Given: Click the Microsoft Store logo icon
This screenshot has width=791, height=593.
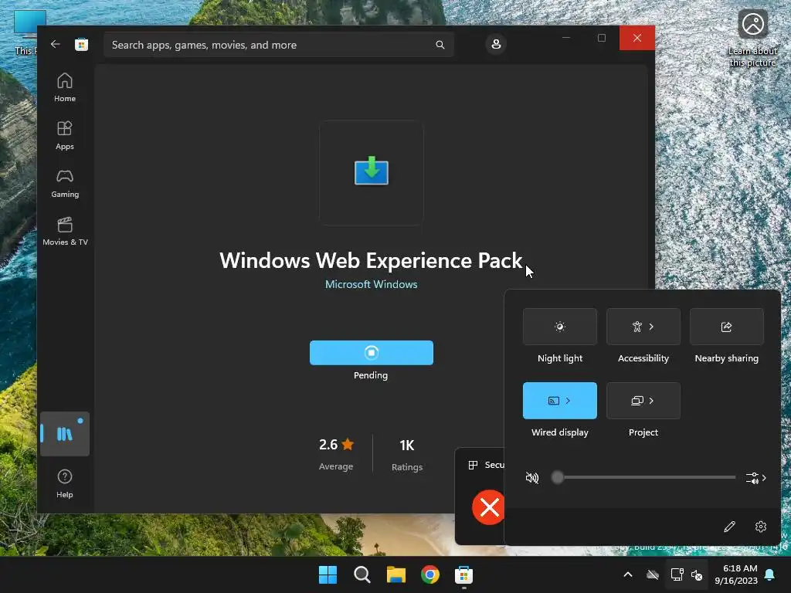Looking at the screenshot, I should (x=81, y=44).
